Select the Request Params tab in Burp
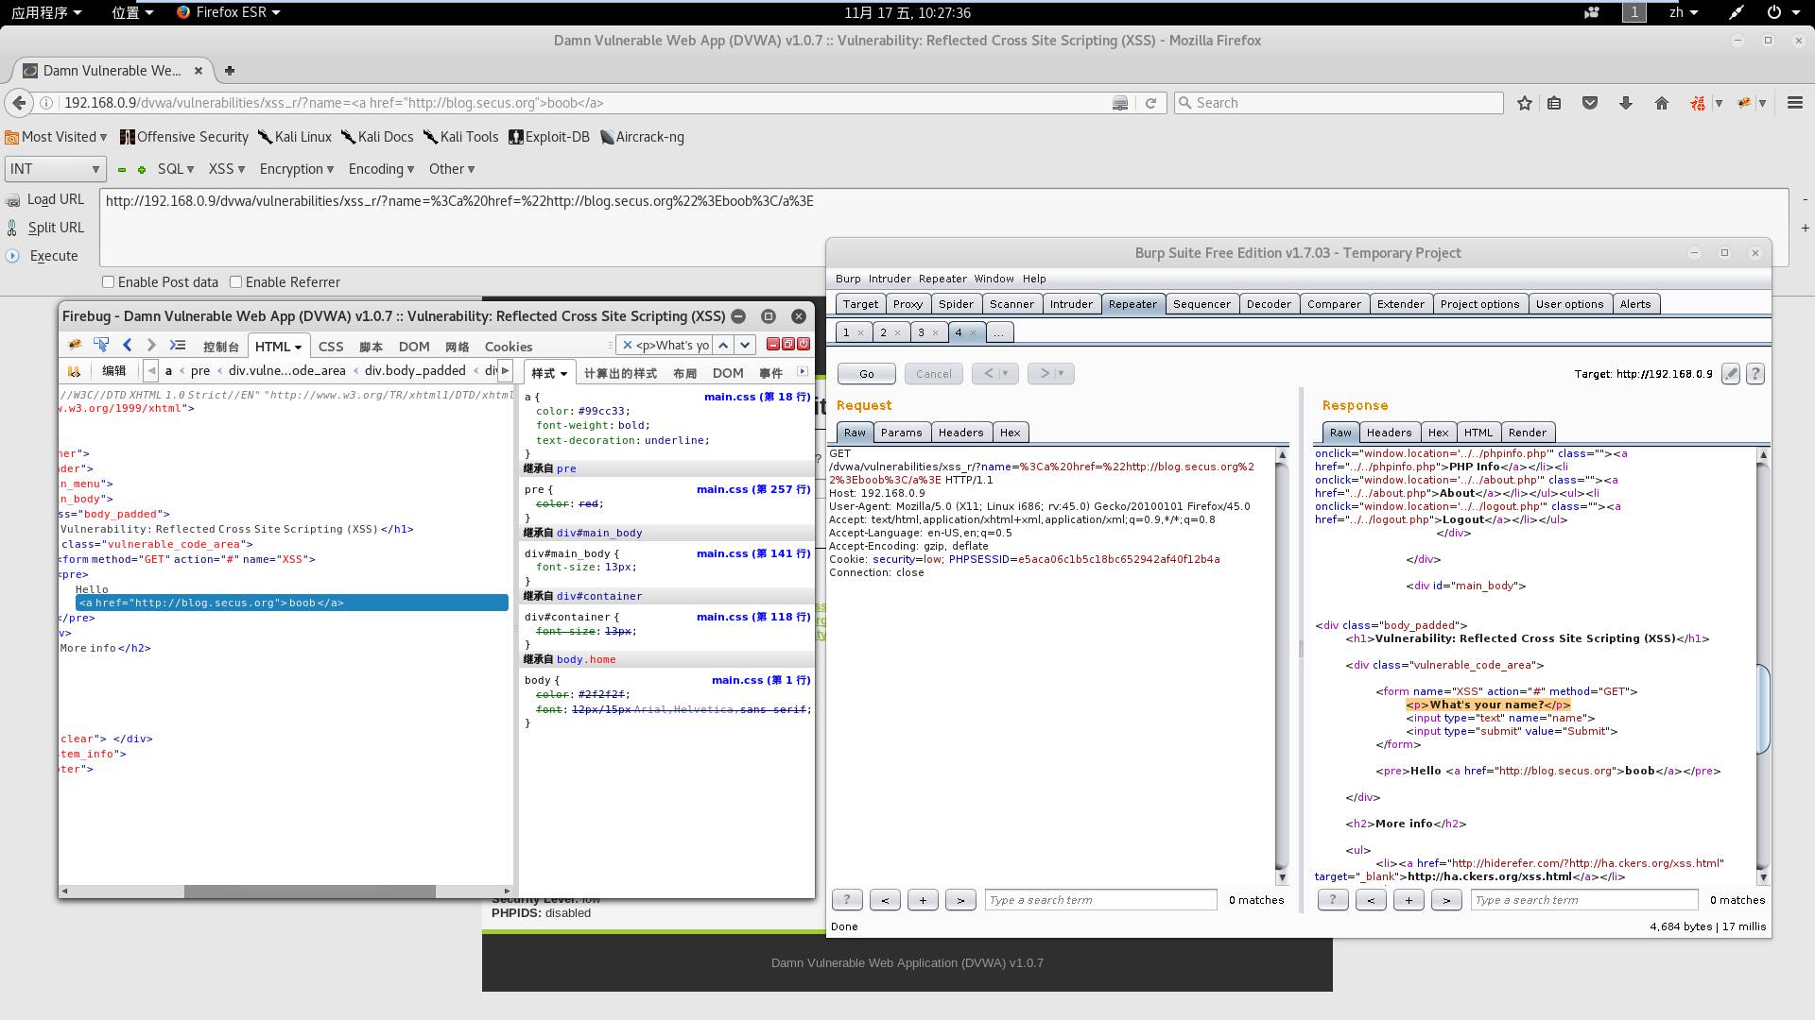The width and height of the screenshot is (1815, 1020). point(901,433)
